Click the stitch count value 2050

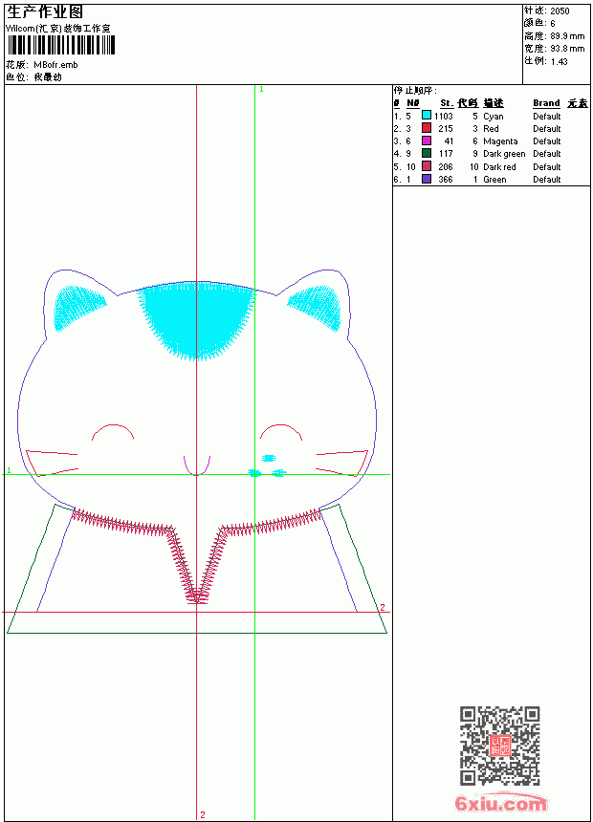(x=560, y=11)
